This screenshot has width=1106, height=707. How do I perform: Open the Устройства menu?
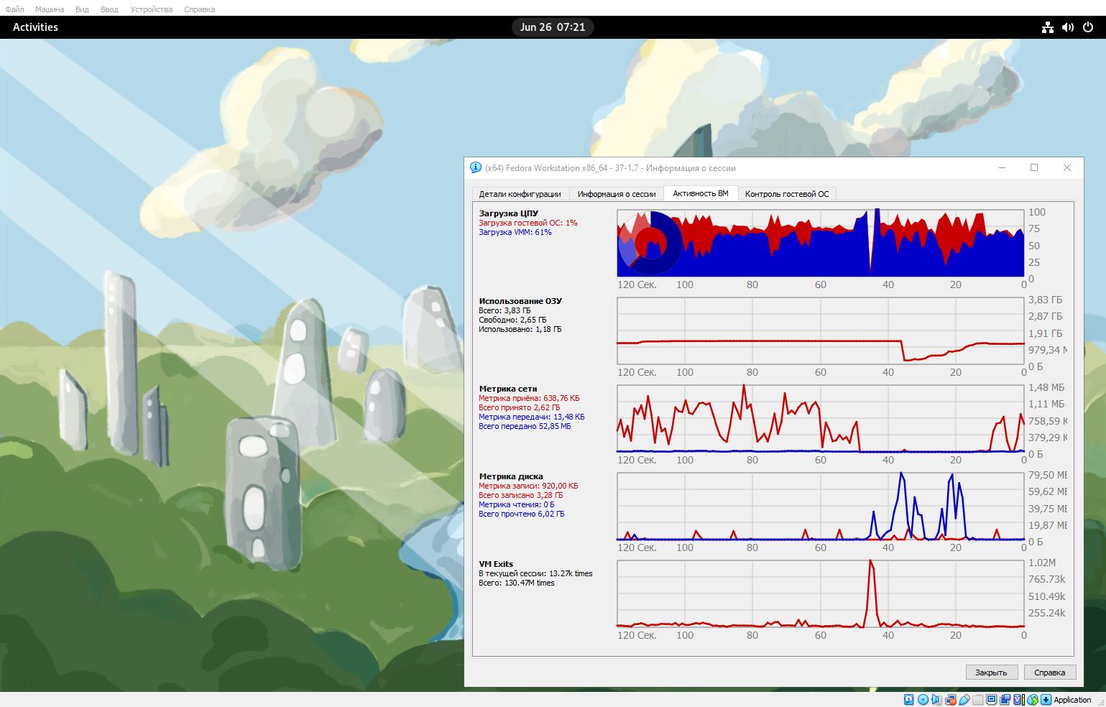151,9
